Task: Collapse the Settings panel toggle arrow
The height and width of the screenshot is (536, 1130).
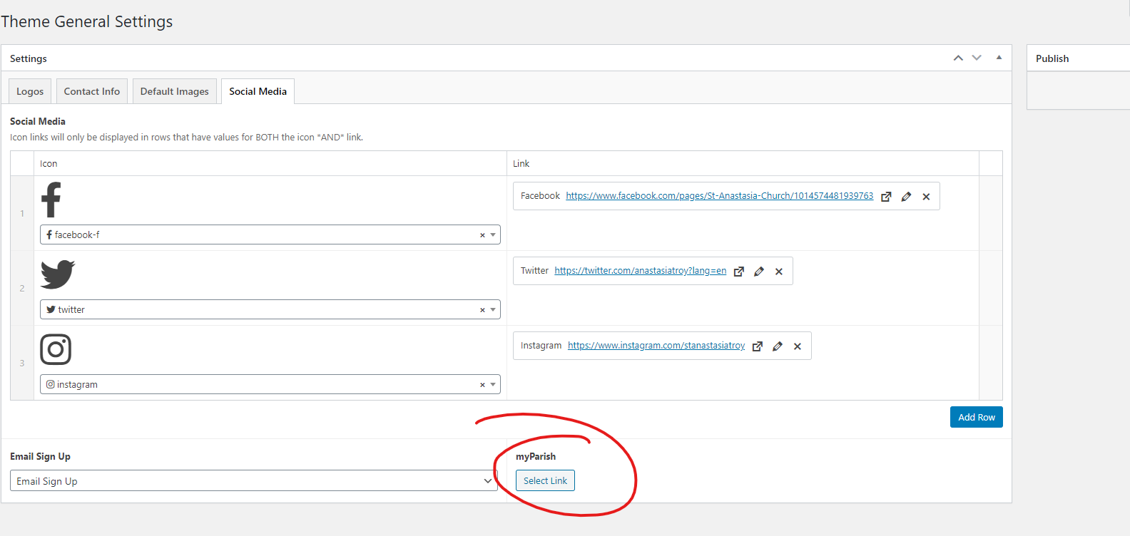Action: click(999, 58)
